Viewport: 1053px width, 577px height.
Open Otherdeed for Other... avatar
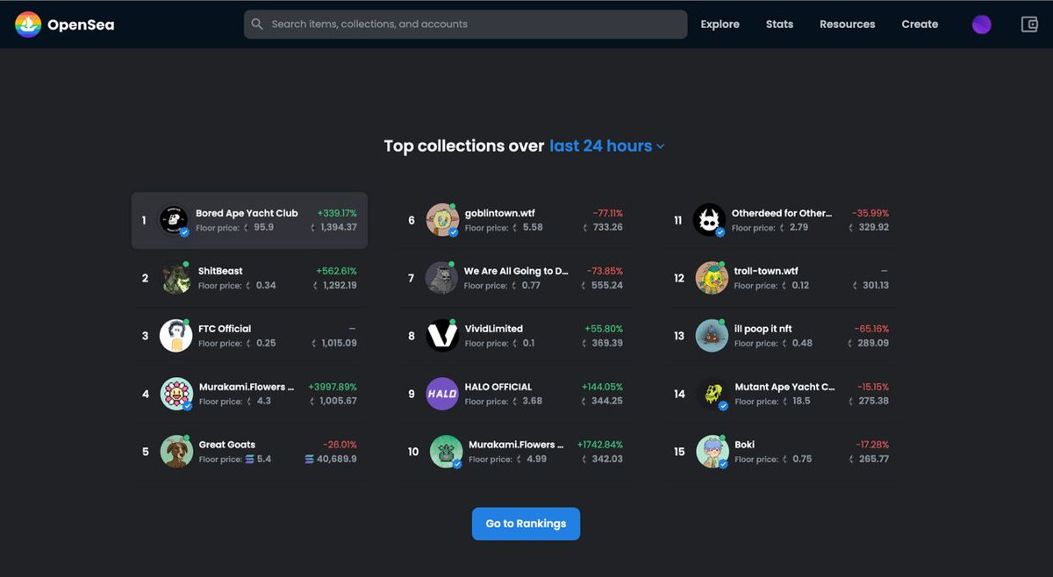(x=709, y=220)
